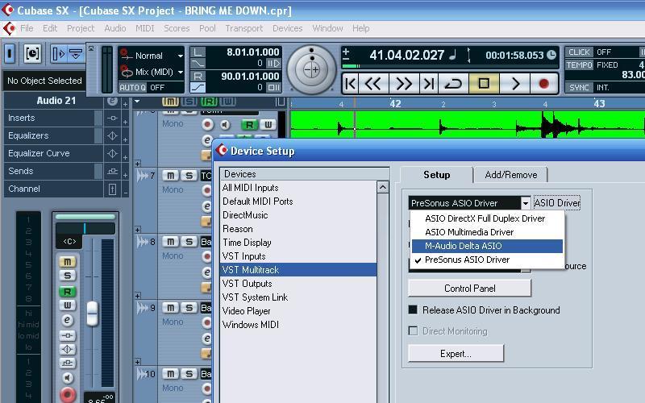Screen dimensions: 645x403
Task: Toggle Release ASIO Driver in Background checkbox
Action: pos(413,310)
